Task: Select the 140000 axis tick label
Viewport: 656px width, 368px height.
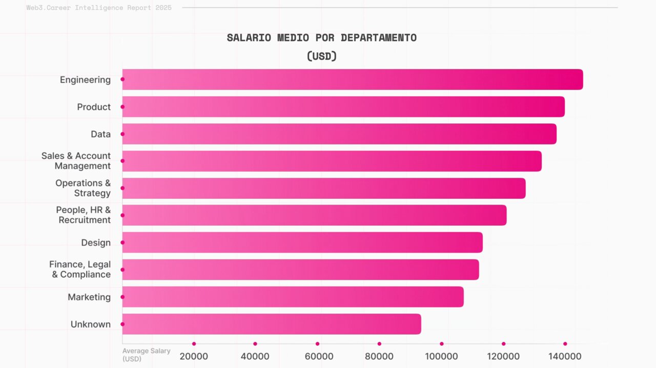Action: (565, 356)
